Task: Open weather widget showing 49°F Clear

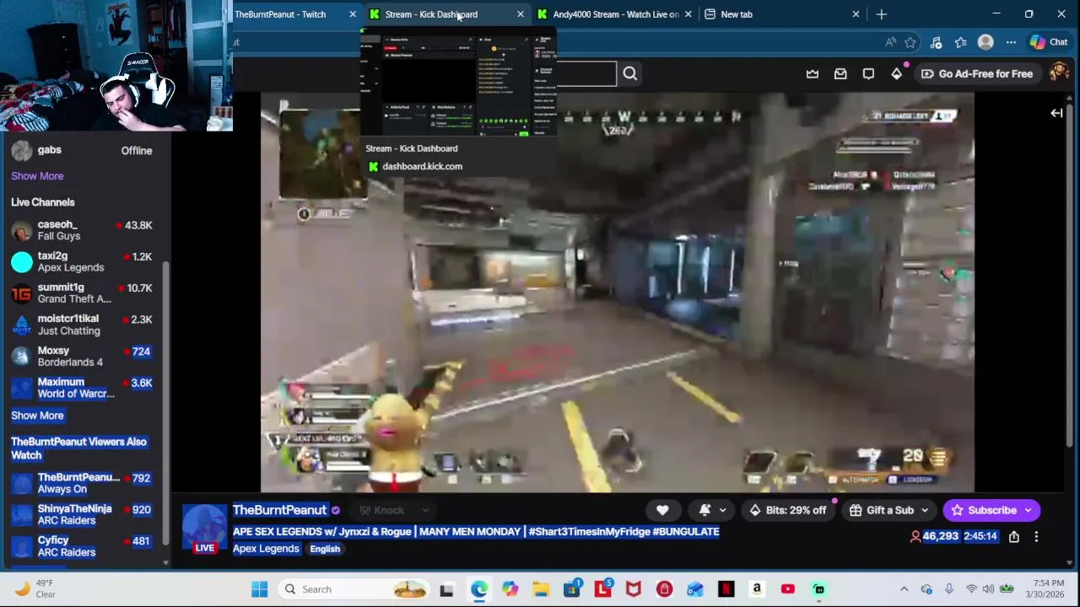Action: 34,589
